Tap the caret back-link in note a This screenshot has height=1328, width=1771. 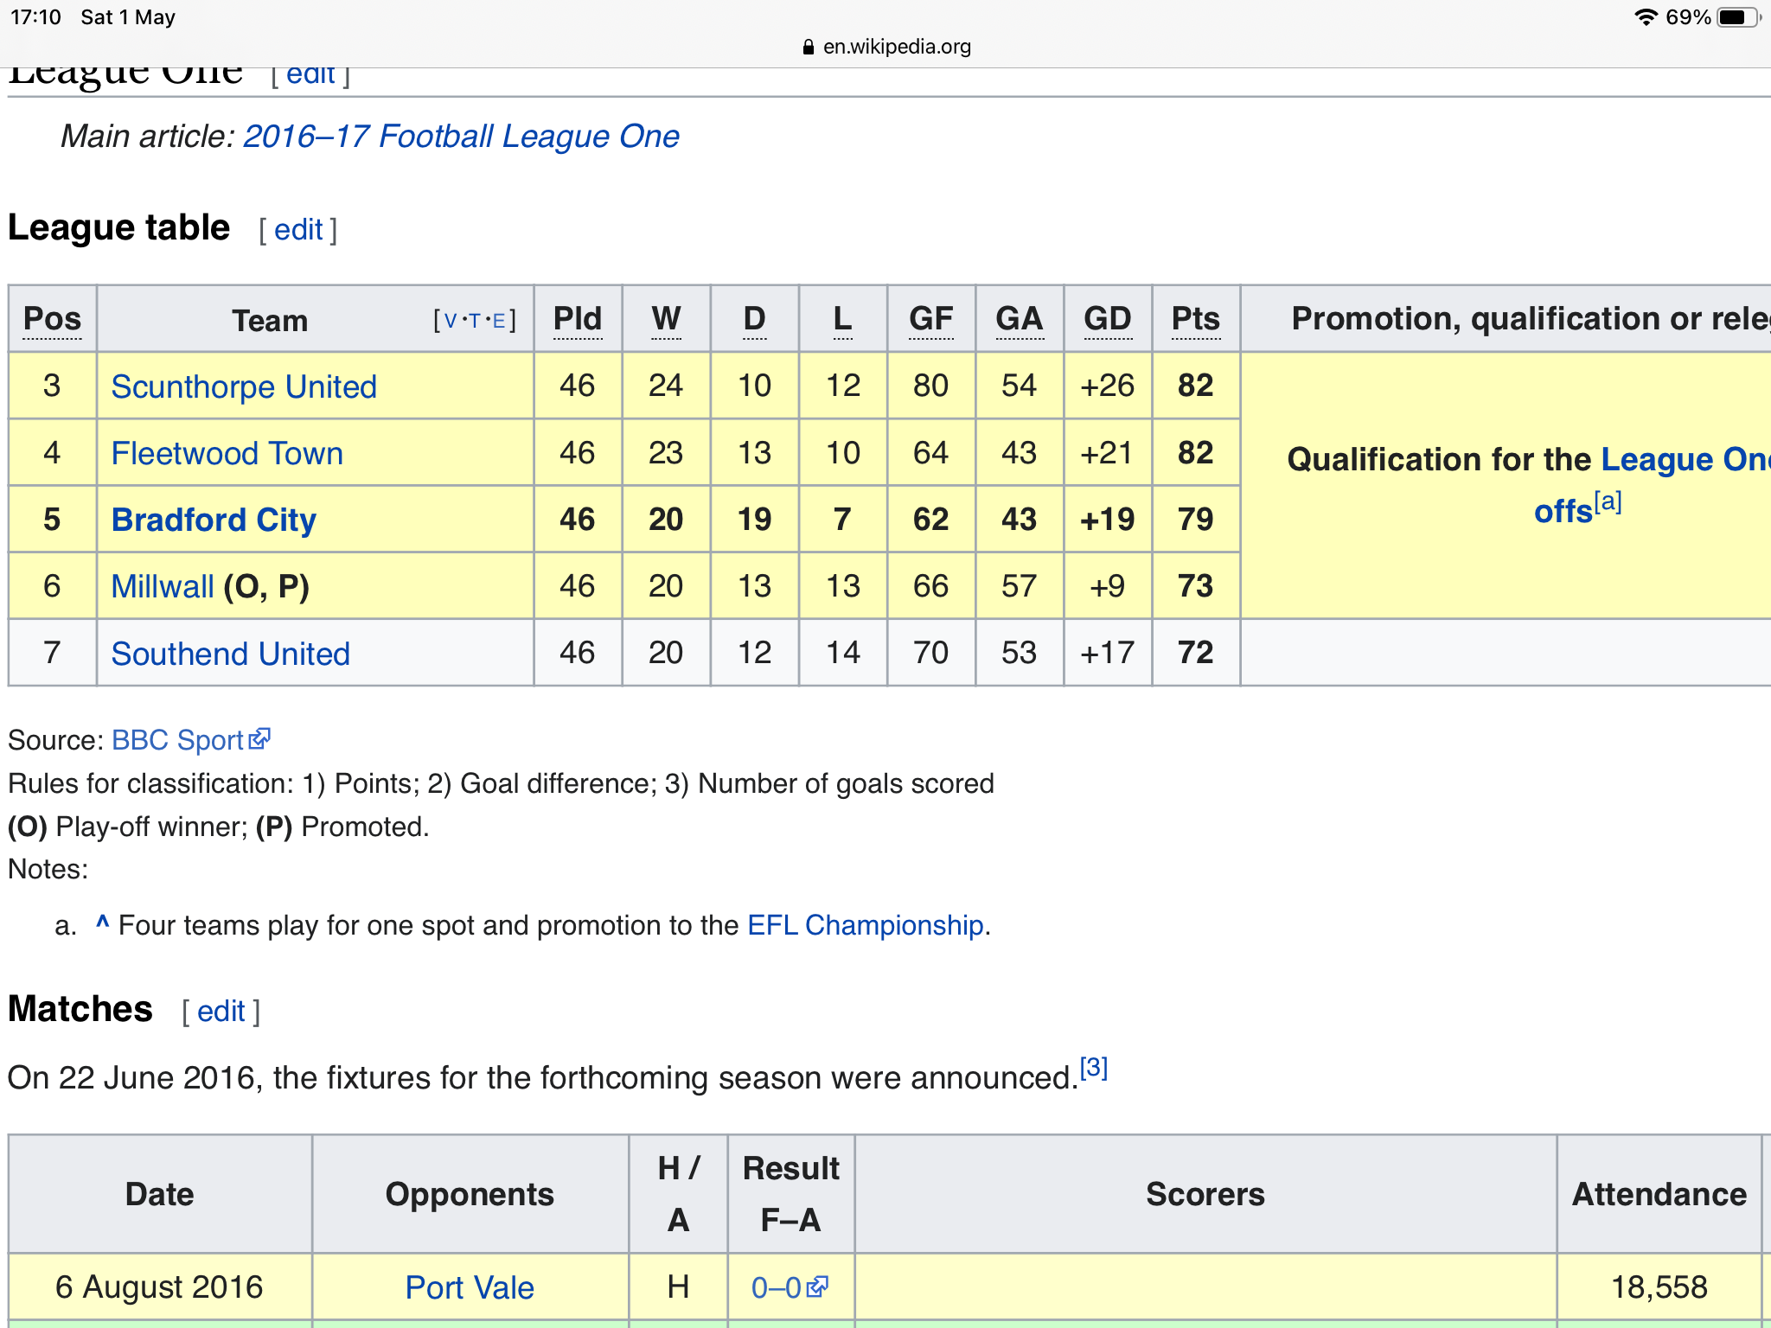tap(102, 923)
